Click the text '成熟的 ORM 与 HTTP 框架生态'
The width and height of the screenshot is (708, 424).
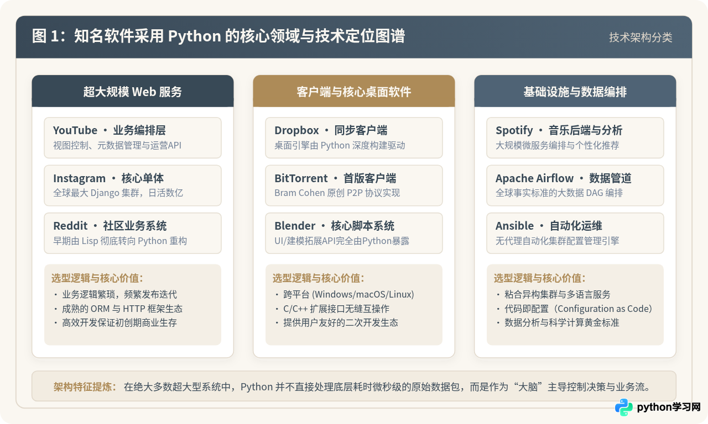[x=122, y=309]
